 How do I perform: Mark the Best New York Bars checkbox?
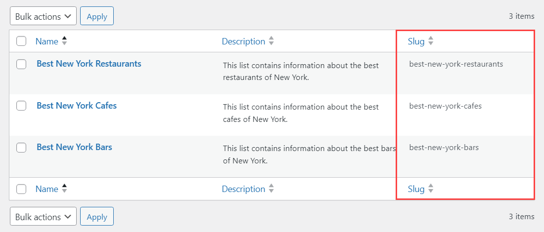pyautogui.click(x=21, y=148)
